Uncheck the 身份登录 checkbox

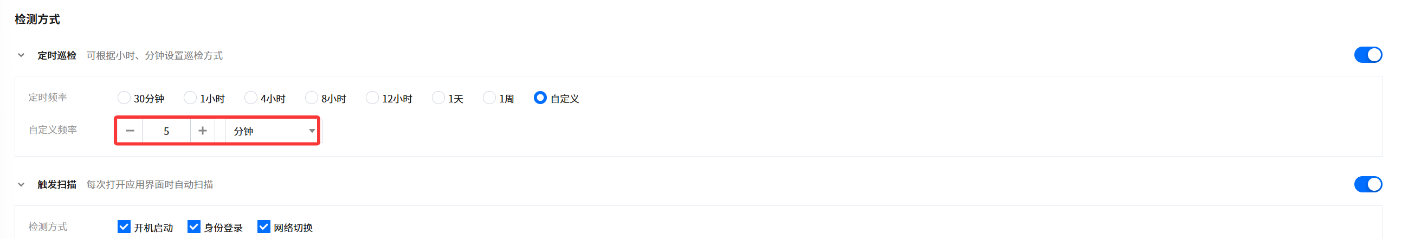tap(194, 227)
